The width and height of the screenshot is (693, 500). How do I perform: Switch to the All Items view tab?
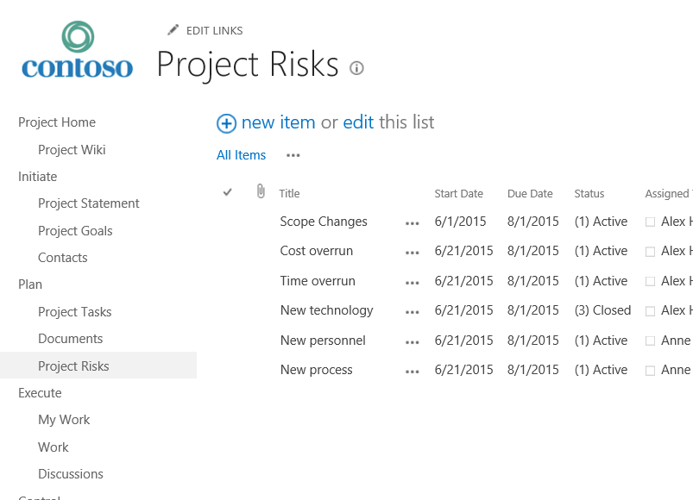click(241, 154)
